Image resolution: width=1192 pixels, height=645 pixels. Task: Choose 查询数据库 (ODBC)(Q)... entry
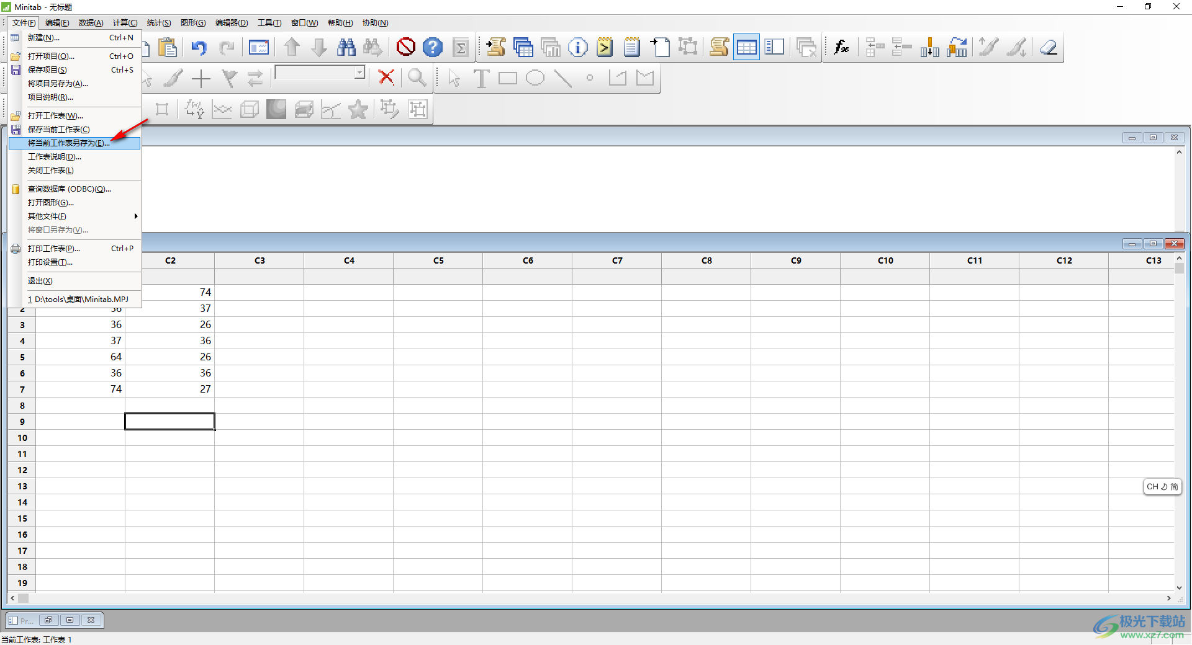click(x=74, y=189)
